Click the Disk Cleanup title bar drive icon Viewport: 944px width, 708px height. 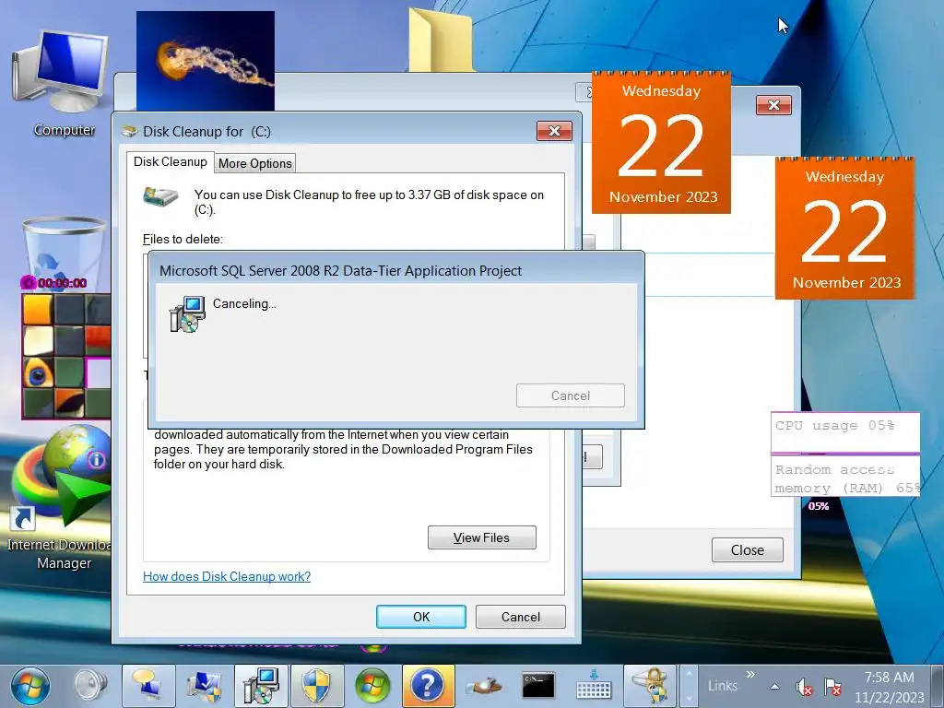click(x=129, y=131)
